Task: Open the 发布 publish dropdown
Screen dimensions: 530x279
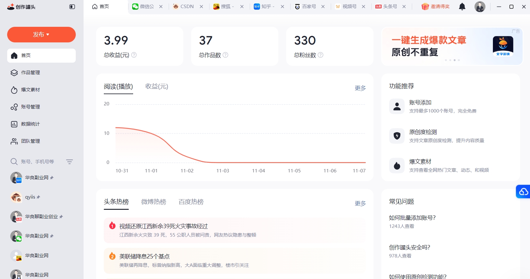Action: click(41, 34)
